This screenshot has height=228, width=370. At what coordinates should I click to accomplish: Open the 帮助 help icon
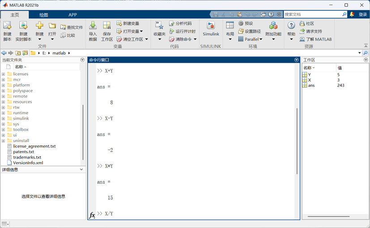tap(291, 26)
